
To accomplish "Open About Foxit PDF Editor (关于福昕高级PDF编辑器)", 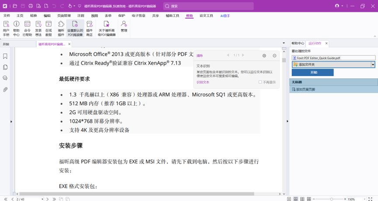I will tap(107, 28).
